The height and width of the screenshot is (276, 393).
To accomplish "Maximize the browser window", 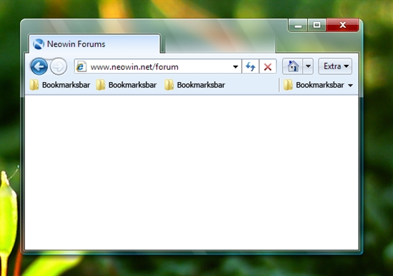I will pyautogui.click(x=317, y=25).
